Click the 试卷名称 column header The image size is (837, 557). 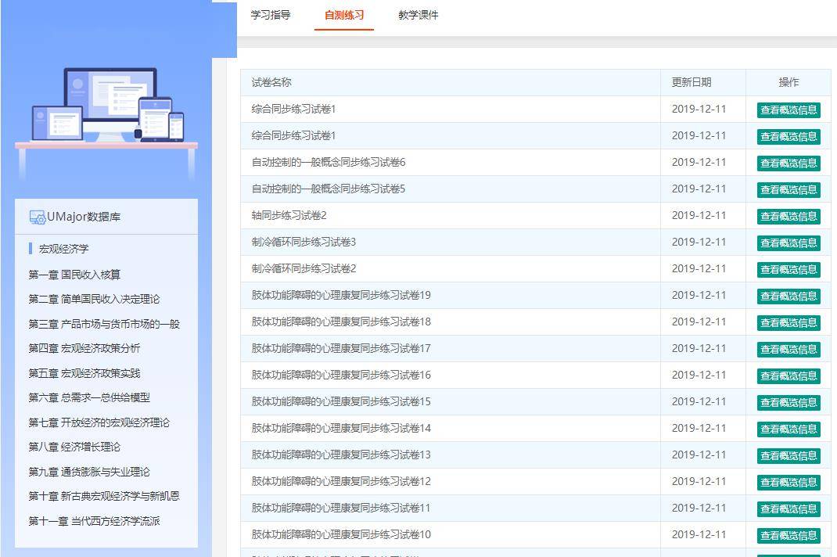[451, 82]
